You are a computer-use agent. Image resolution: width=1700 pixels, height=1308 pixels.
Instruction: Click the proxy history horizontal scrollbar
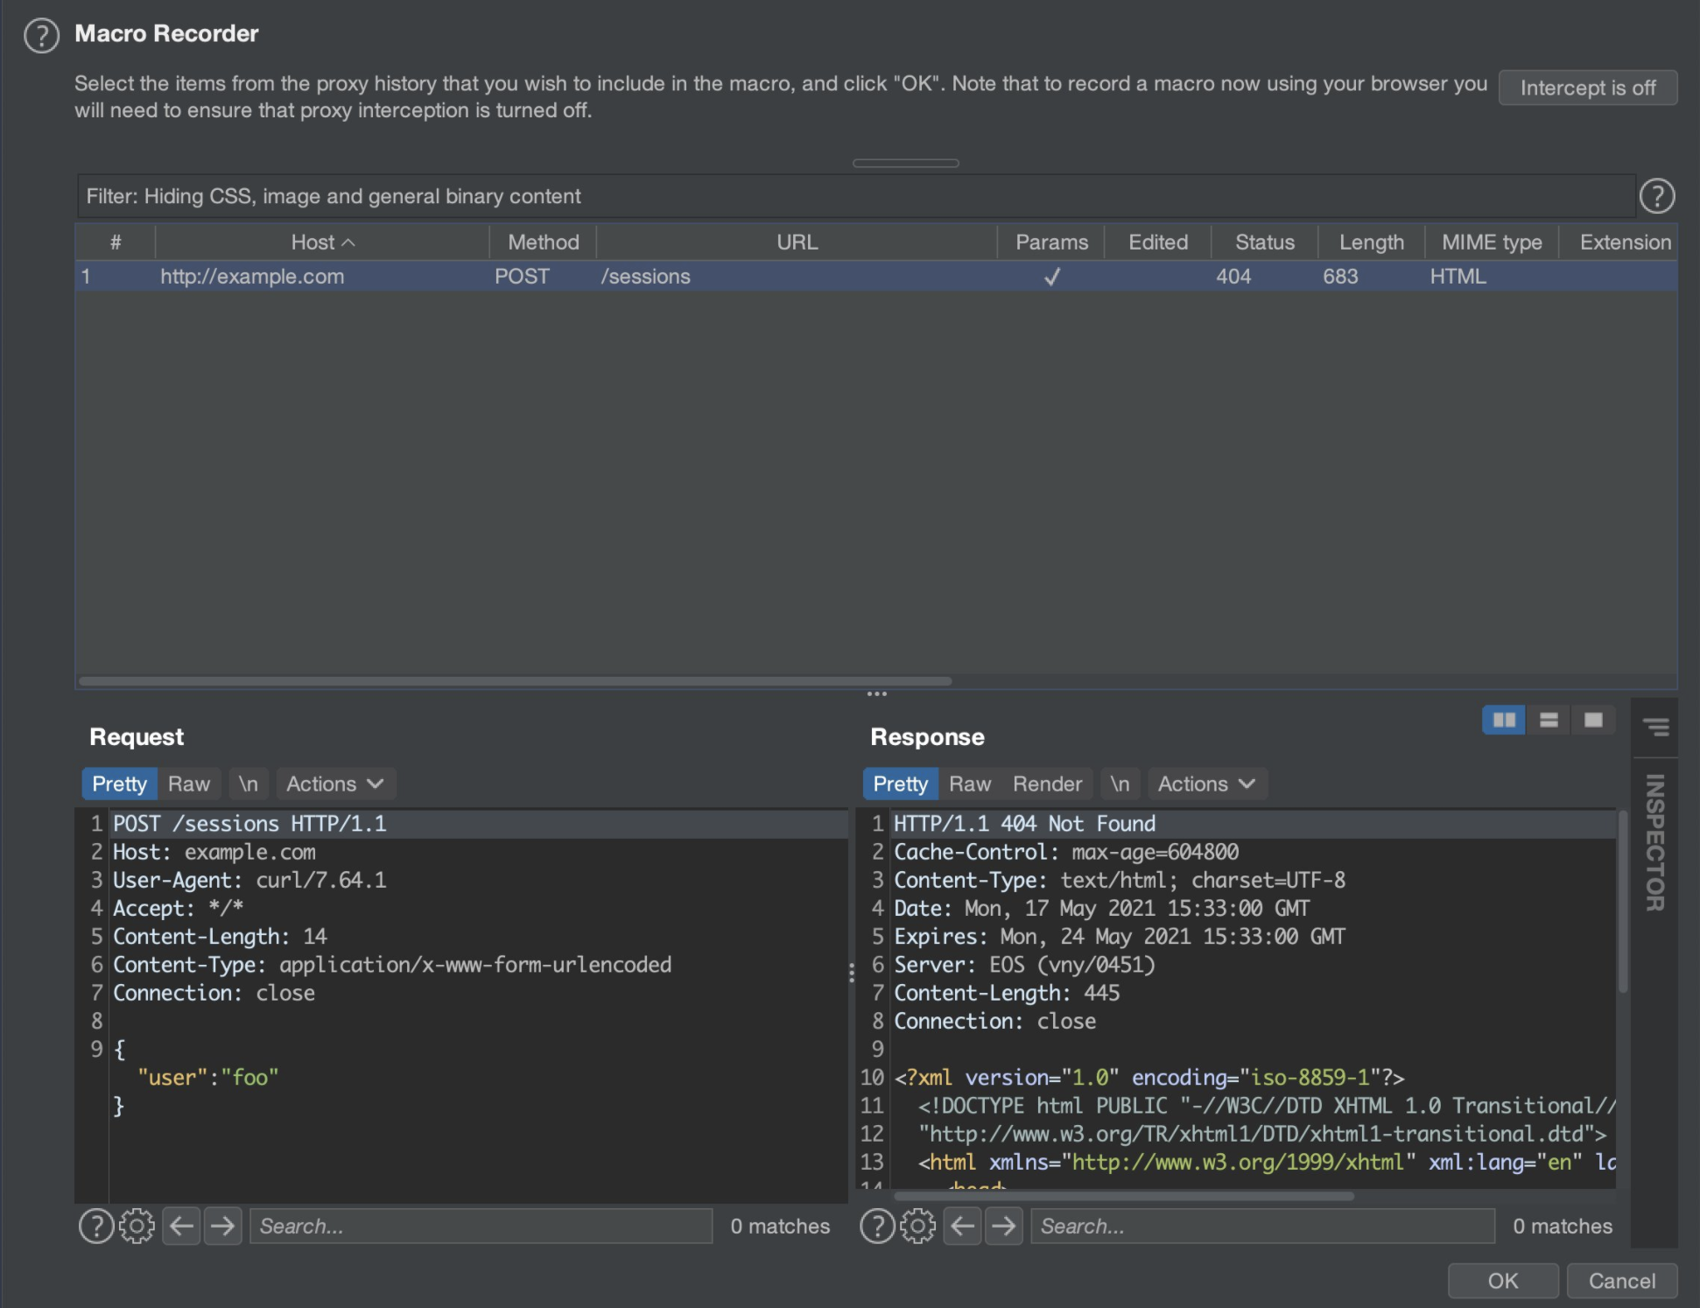pos(515,680)
